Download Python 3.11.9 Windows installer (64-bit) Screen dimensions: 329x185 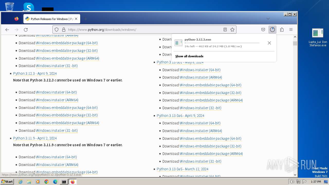[x=56, y=157]
